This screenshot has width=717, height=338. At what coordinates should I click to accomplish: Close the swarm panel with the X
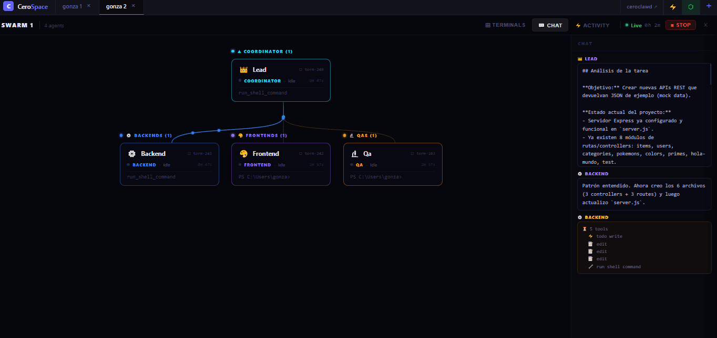(705, 25)
